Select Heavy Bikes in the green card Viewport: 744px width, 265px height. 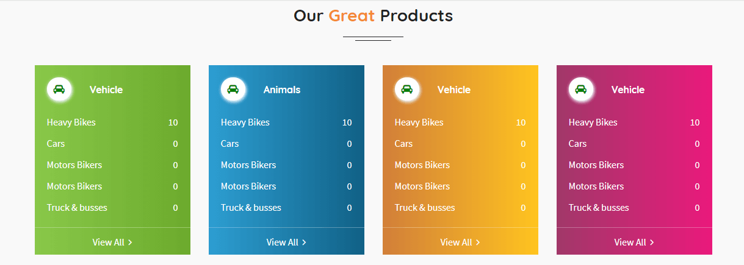[71, 122]
